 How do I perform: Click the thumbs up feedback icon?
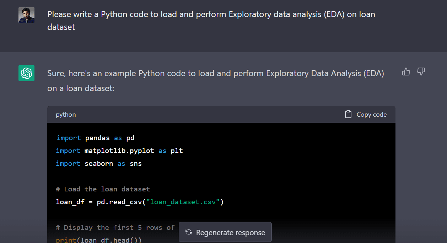pyautogui.click(x=406, y=72)
